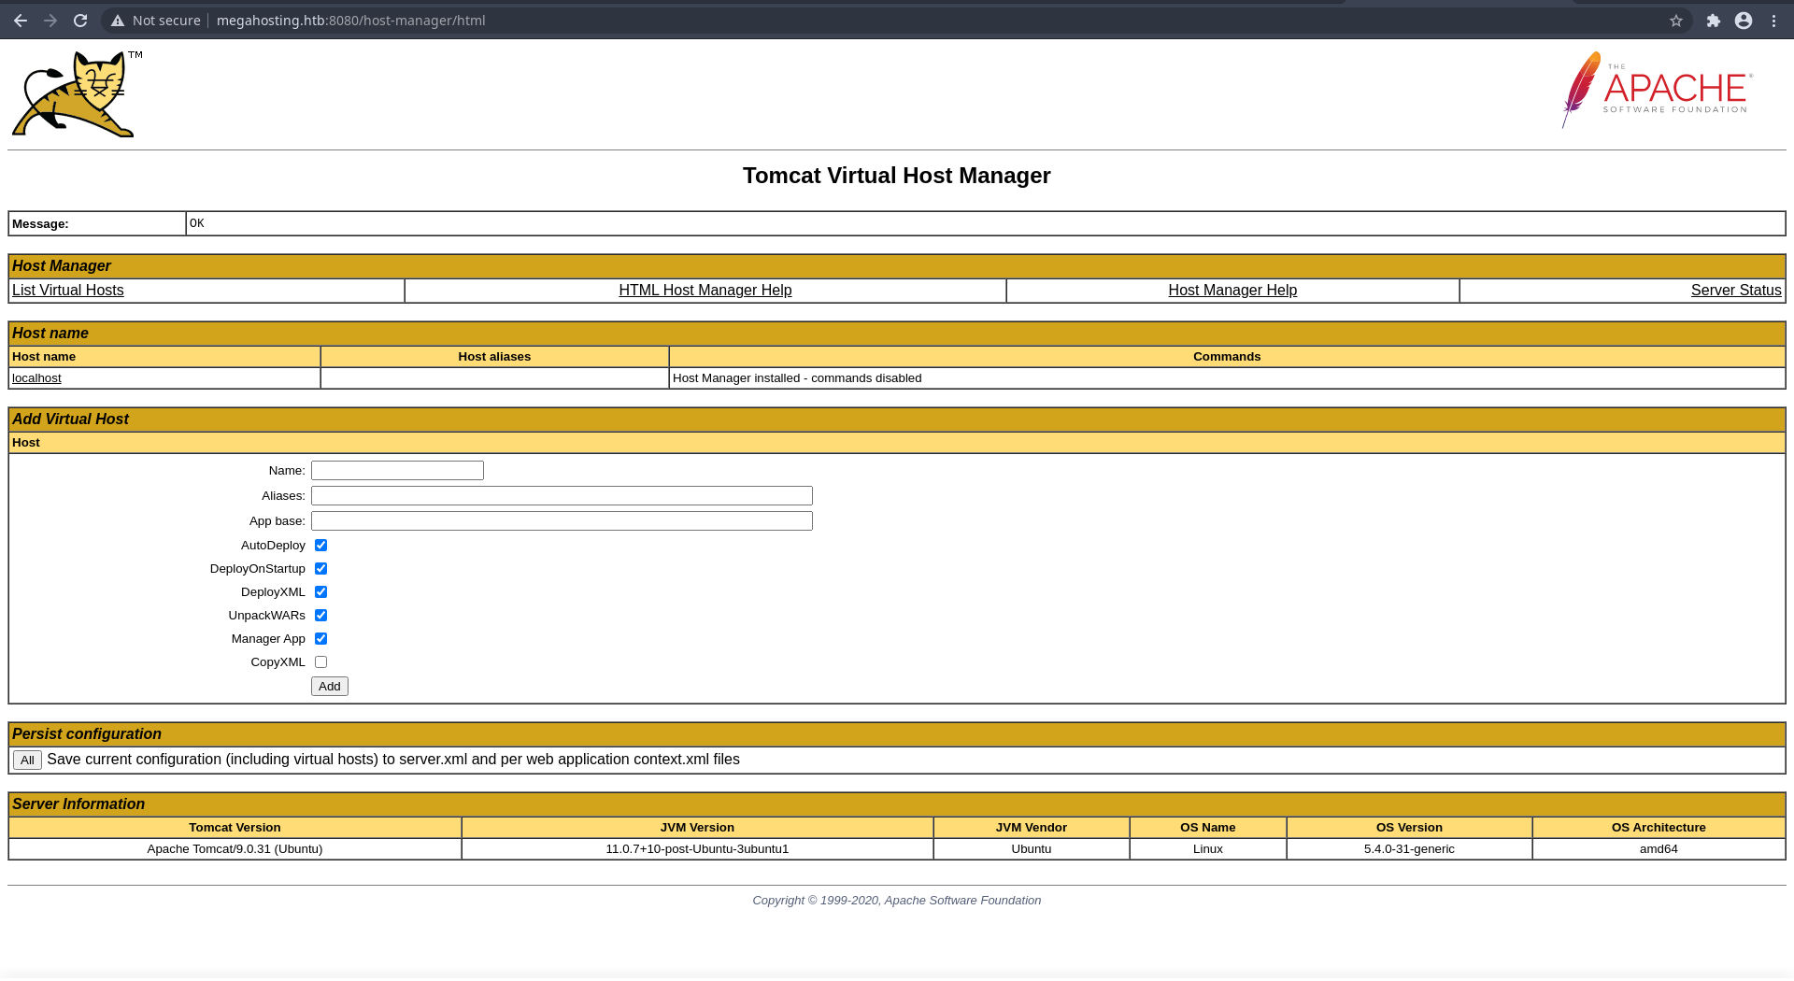Click the Tomcat cat logo
Viewport: 1794px width, 981px height.
77,93
